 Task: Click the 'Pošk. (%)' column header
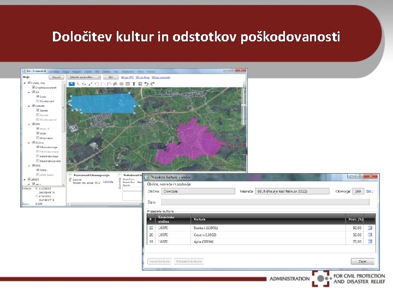[x=355, y=219]
